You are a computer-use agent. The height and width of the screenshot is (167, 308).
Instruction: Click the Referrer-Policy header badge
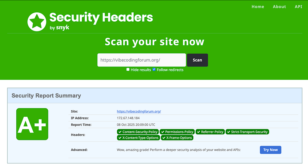[210, 132]
